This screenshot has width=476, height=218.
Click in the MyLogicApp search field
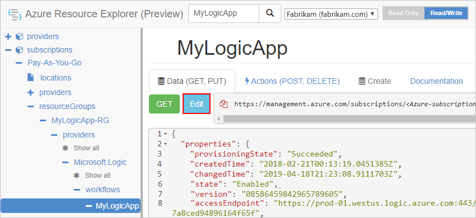tap(224, 13)
